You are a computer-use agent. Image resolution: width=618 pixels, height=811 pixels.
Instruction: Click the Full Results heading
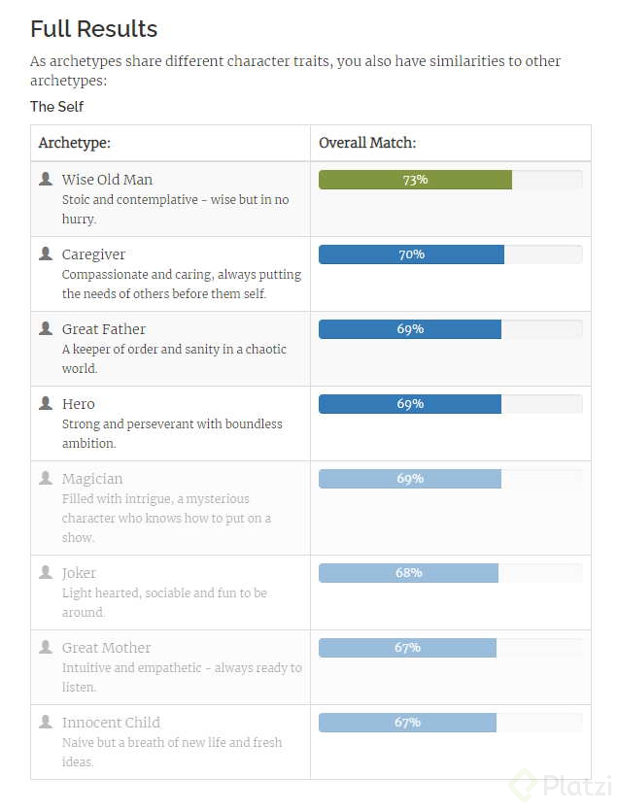click(94, 29)
